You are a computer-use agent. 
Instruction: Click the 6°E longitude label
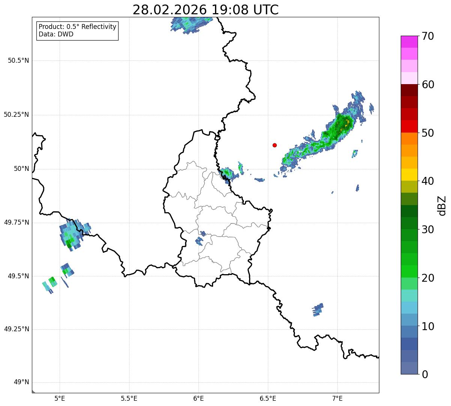[198, 398]
